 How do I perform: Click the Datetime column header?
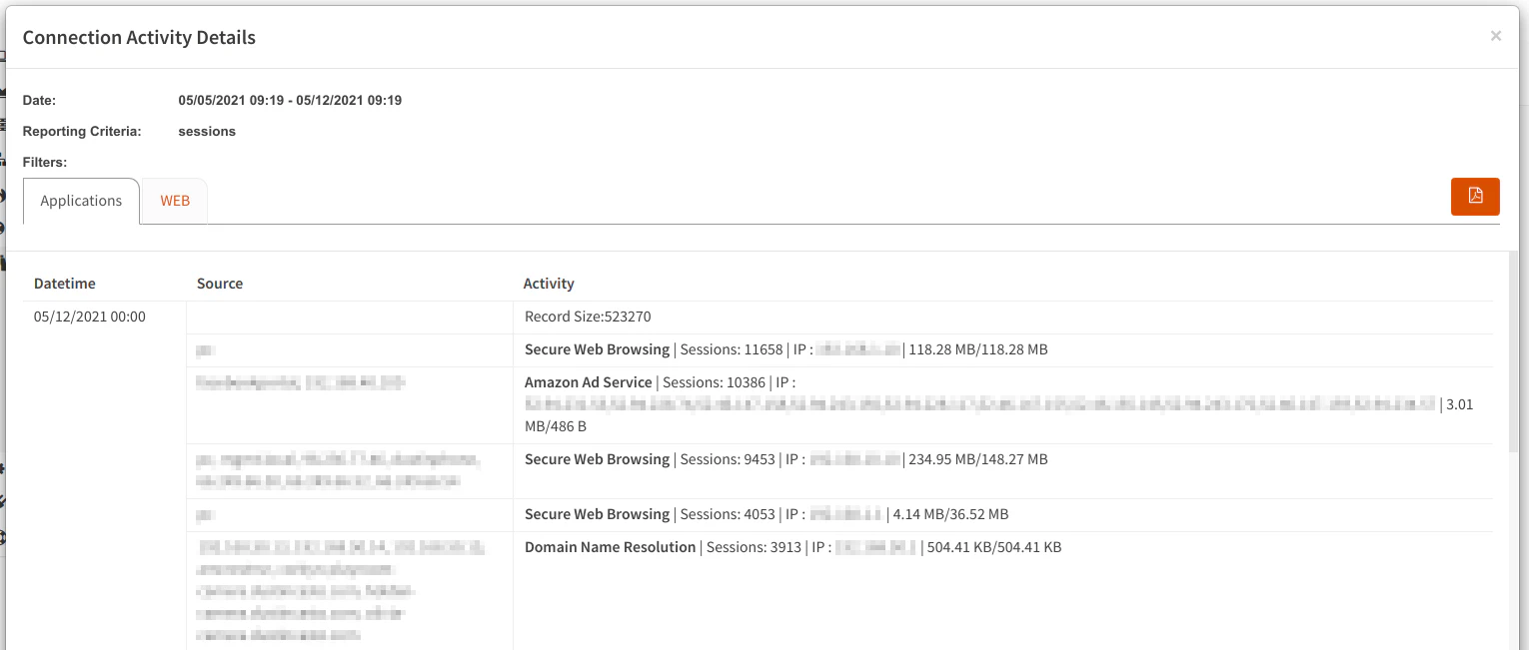point(65,284)
